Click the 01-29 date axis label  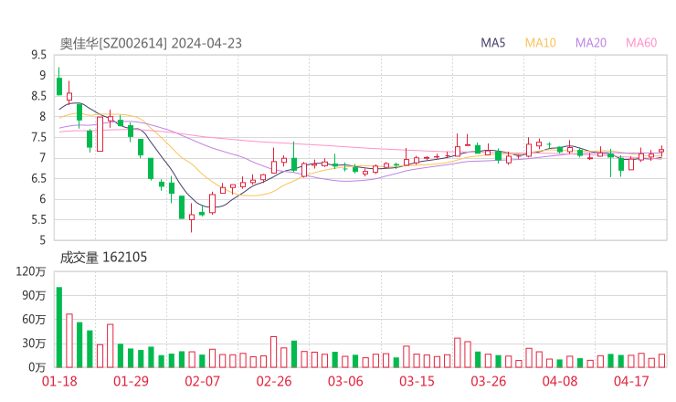point(131,381)
